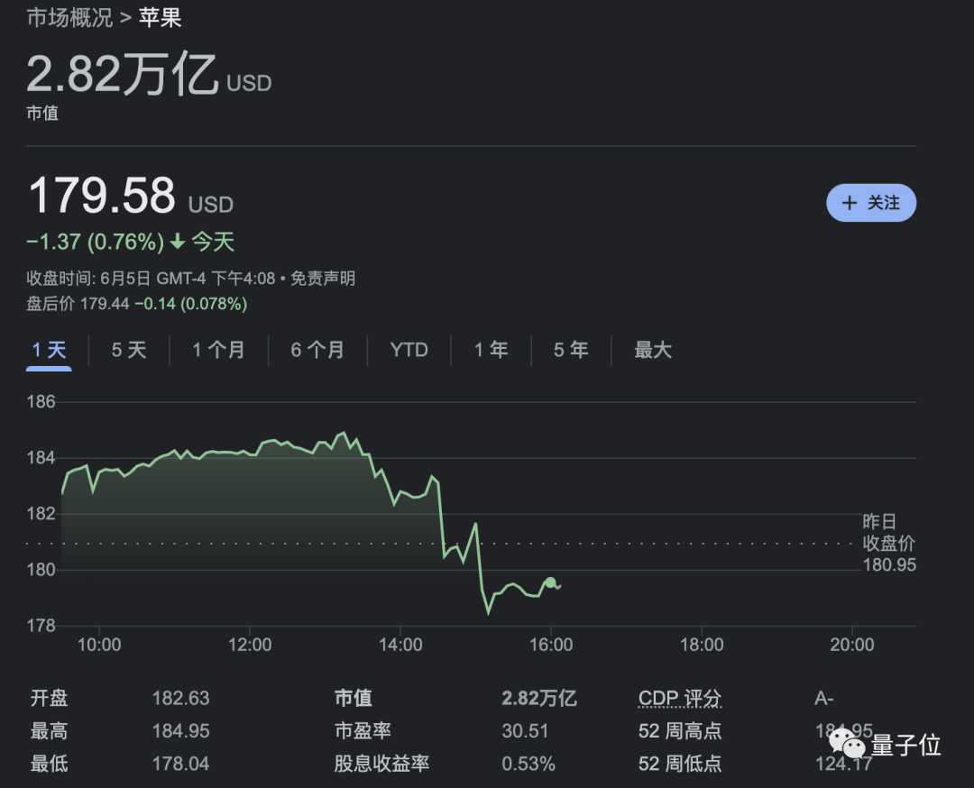Select the YTD chart tab
974x788 pixels.
(x=409, y=350)
